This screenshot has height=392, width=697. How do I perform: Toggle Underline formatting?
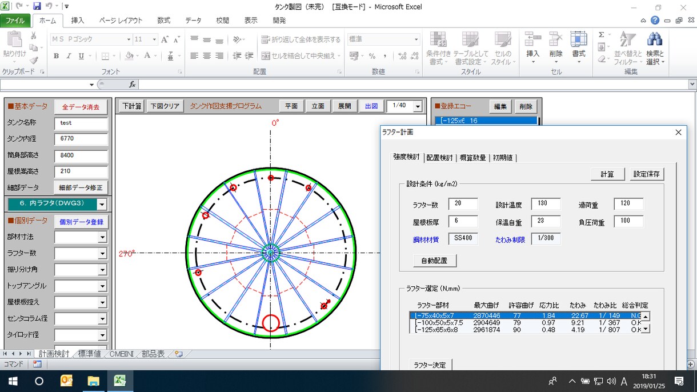(x=81, y=56)
